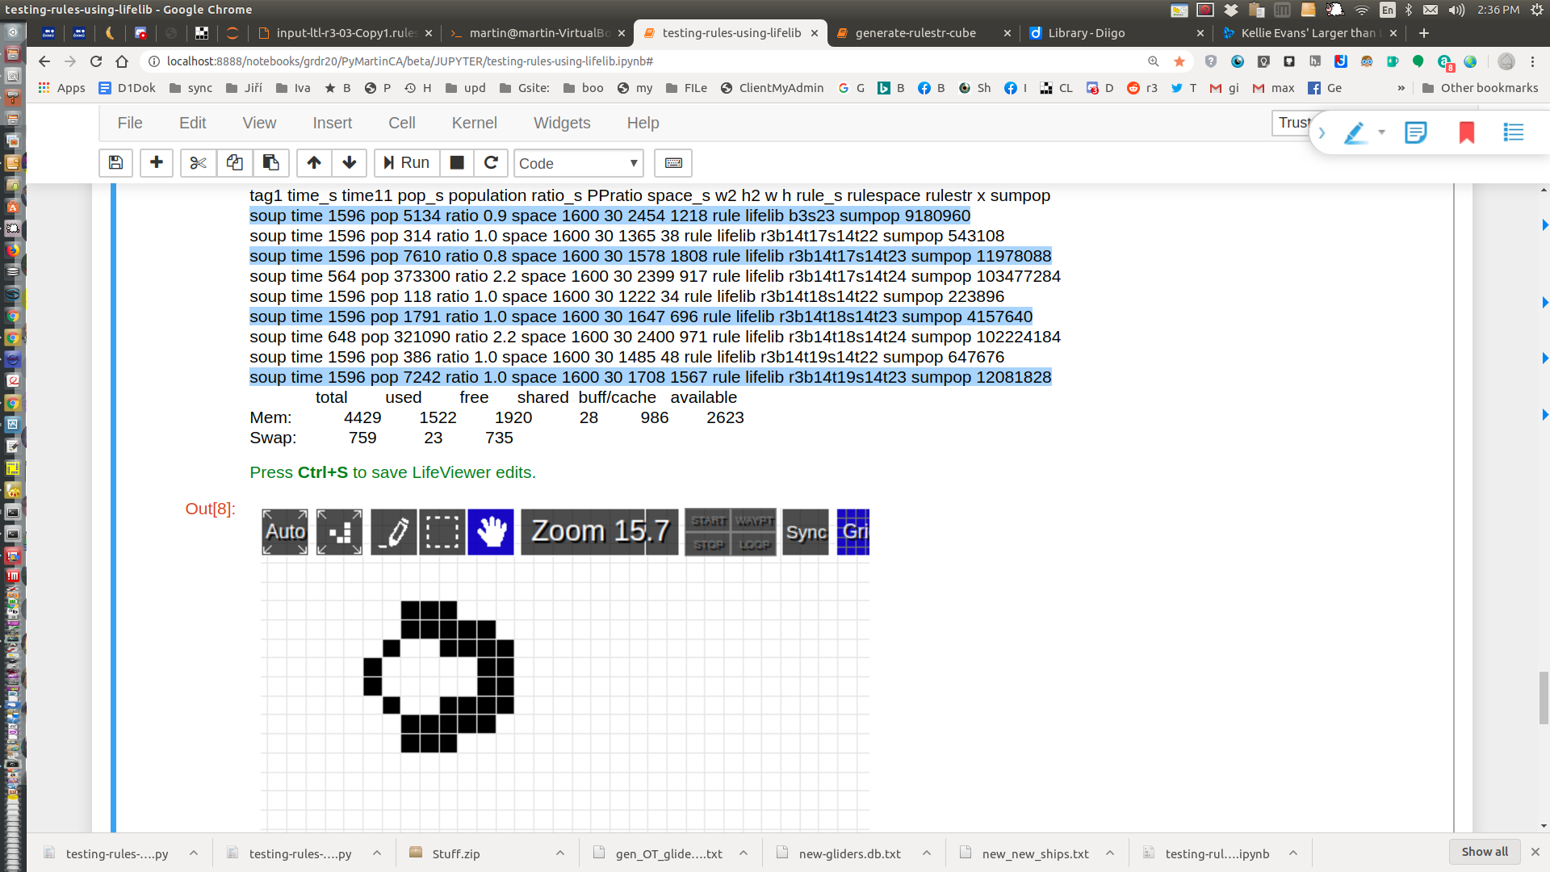Viewport: 1550px width, 872px height.
Task: Select LifeViewer selection rectangle tool
Action: coord(442,532)
